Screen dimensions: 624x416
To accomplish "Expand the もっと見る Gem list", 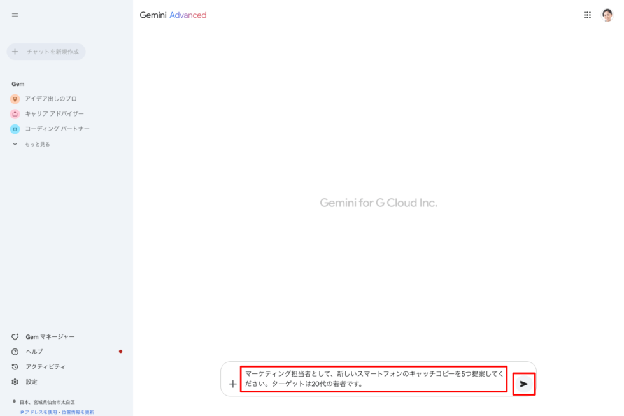I will (x=38, y=144).
